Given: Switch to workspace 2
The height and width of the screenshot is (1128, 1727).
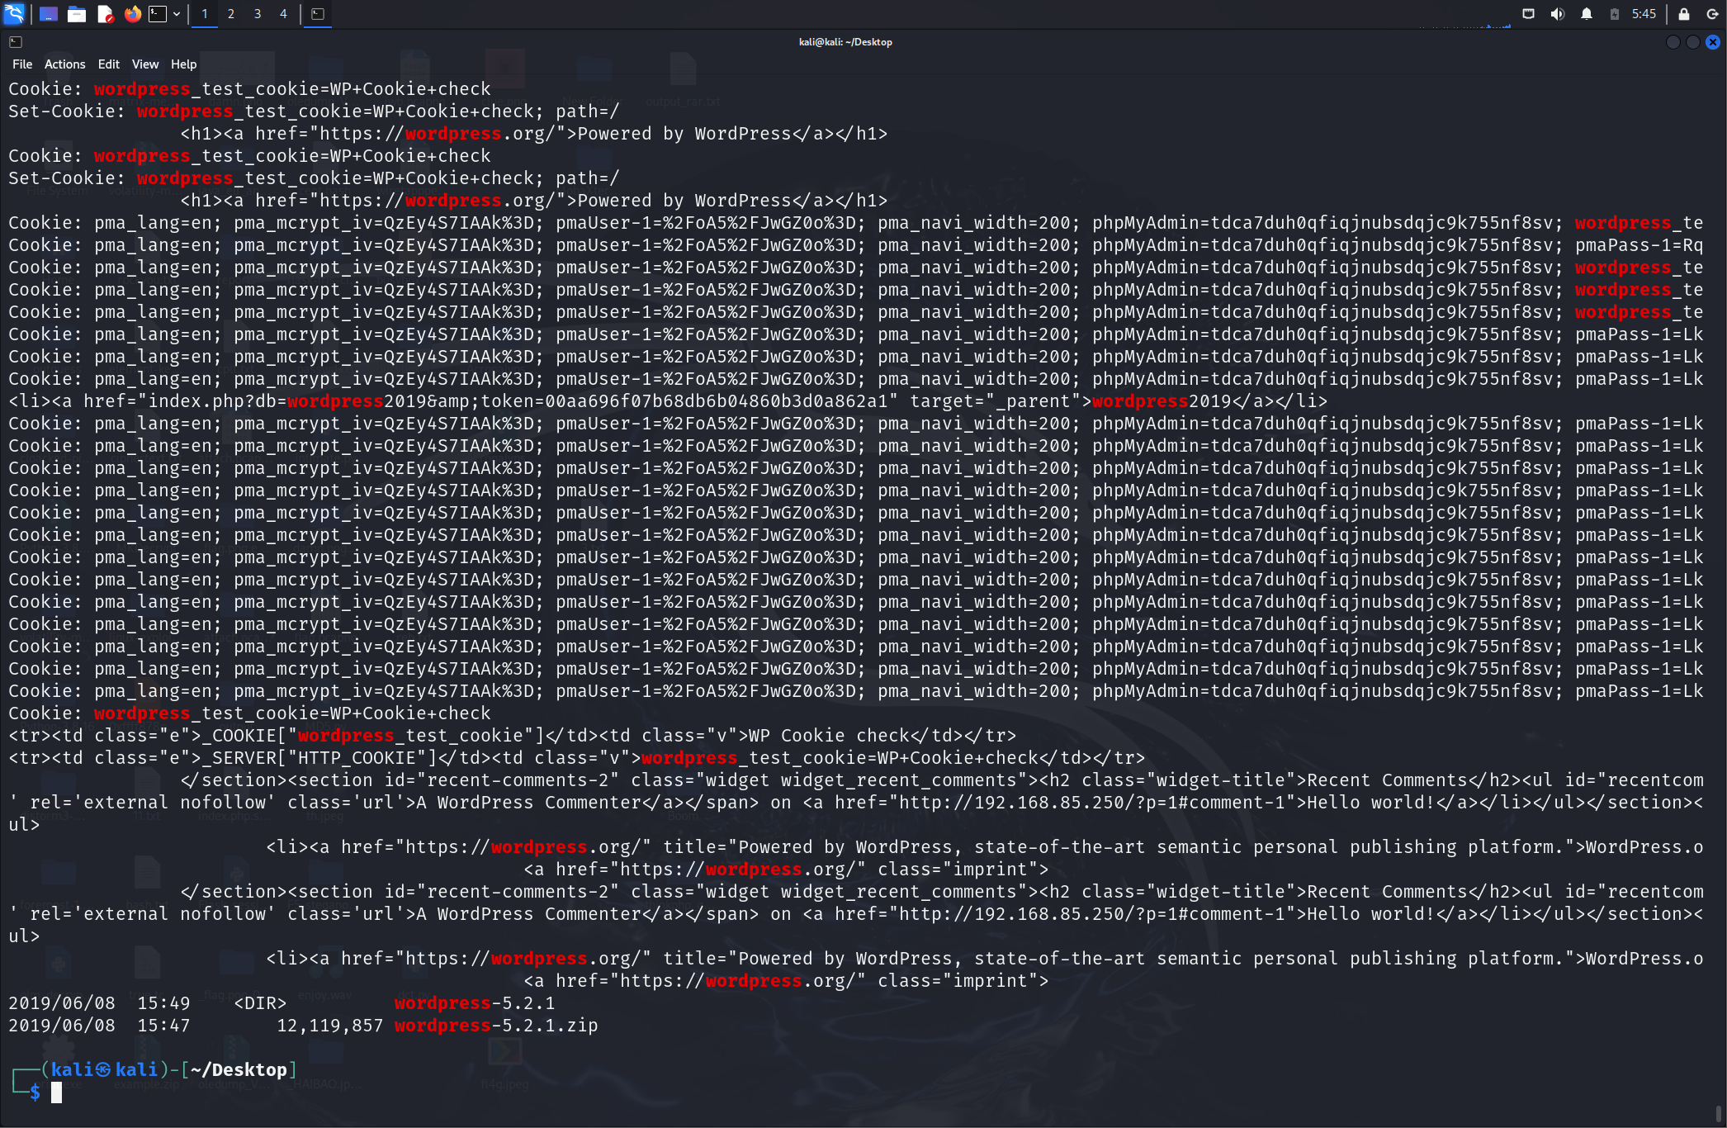Looking at the screenshot, I should click(231, 13).
